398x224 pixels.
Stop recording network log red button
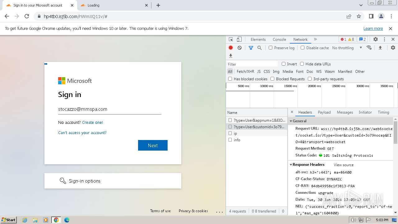coord(231,48)
